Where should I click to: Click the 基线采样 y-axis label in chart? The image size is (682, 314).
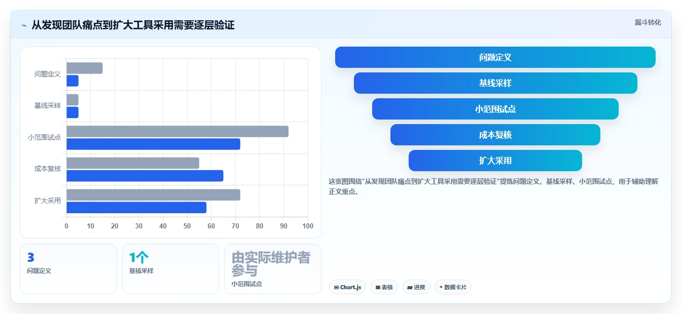48,106
